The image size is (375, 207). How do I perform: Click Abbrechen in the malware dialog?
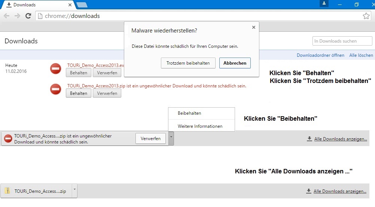coord(235,63)
